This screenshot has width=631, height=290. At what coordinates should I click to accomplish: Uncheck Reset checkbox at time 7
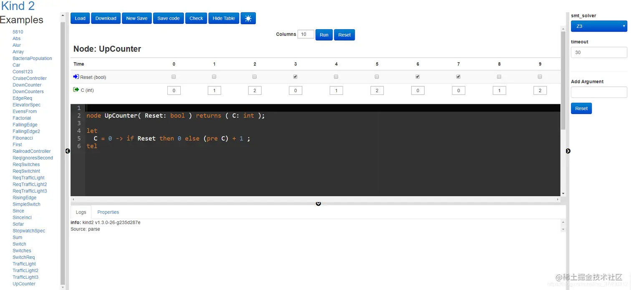tap(458, 77)
